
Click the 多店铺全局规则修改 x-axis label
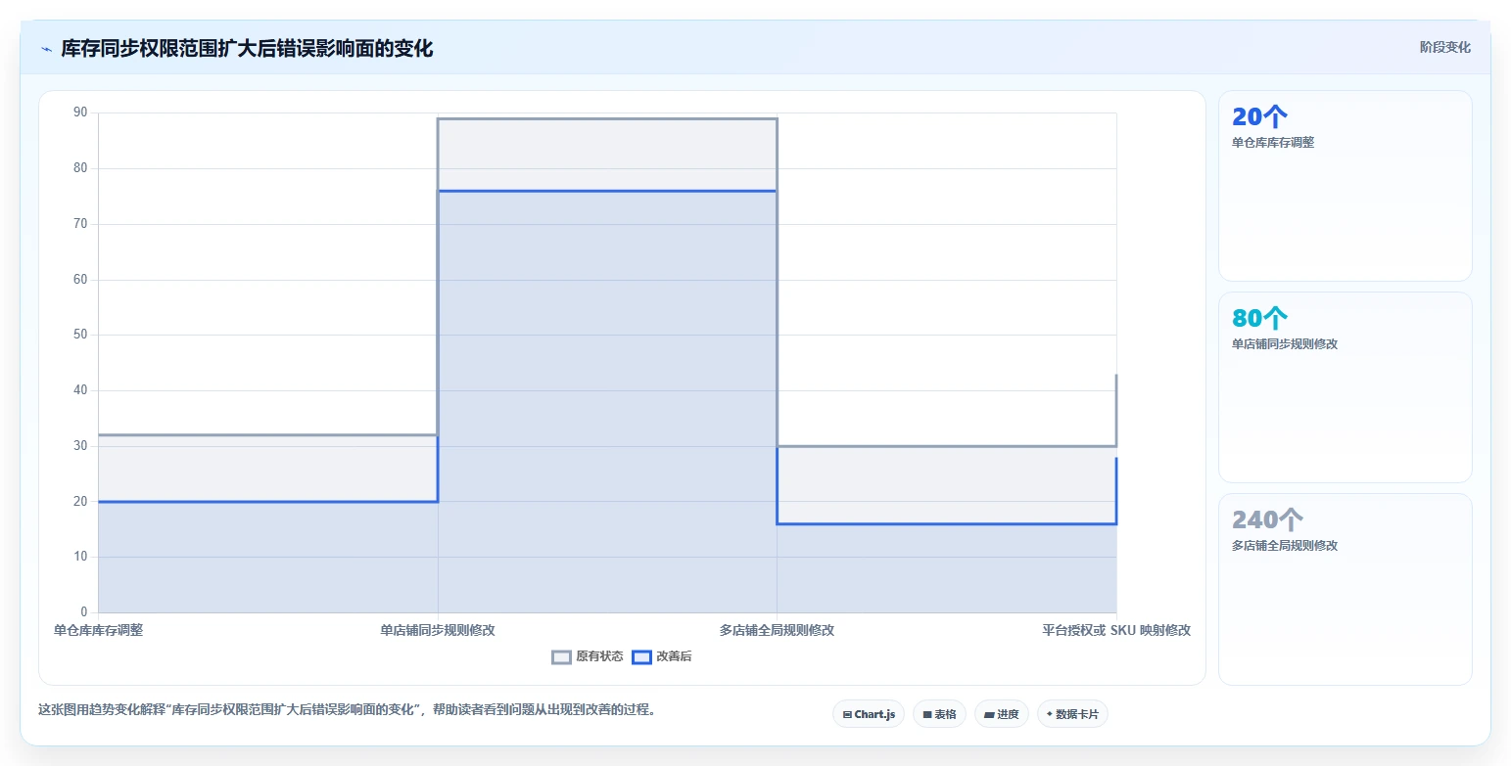pyautogui.click(x=777, y=630)
